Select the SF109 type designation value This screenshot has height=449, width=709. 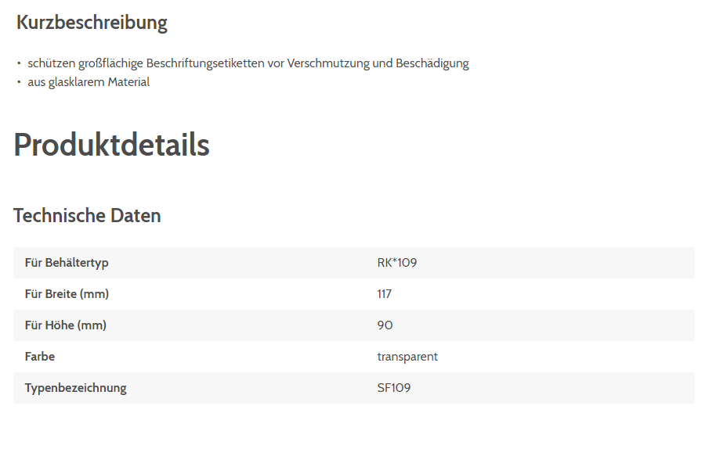coord(394,388)
